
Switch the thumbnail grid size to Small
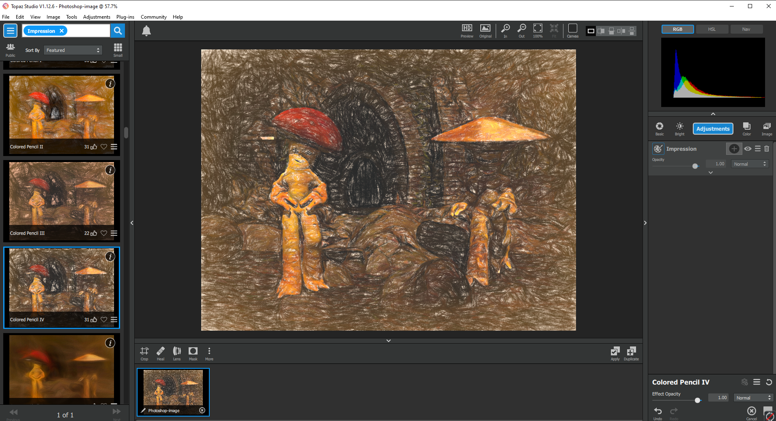click(x=118, y=50)
